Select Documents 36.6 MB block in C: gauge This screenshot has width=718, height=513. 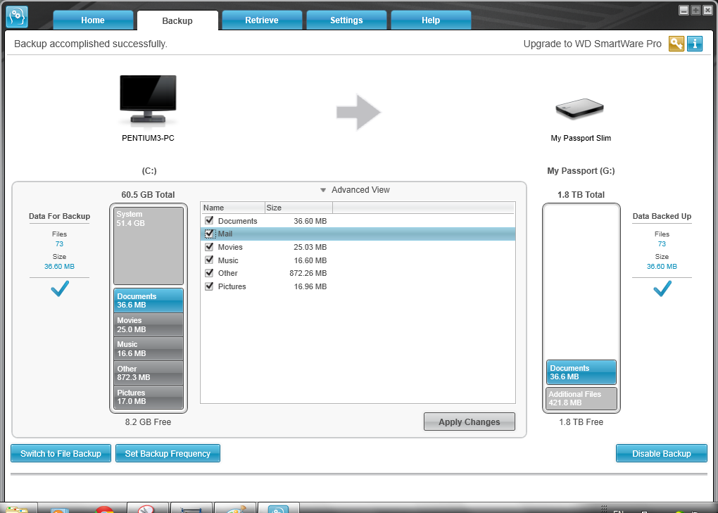coord(149,300)
